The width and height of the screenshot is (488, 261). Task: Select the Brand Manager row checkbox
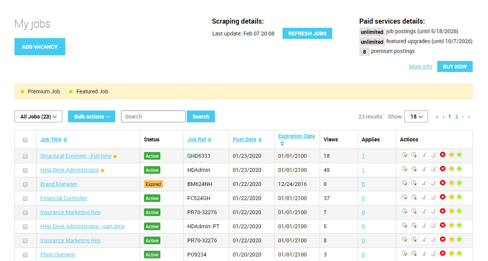pos(25,184)
